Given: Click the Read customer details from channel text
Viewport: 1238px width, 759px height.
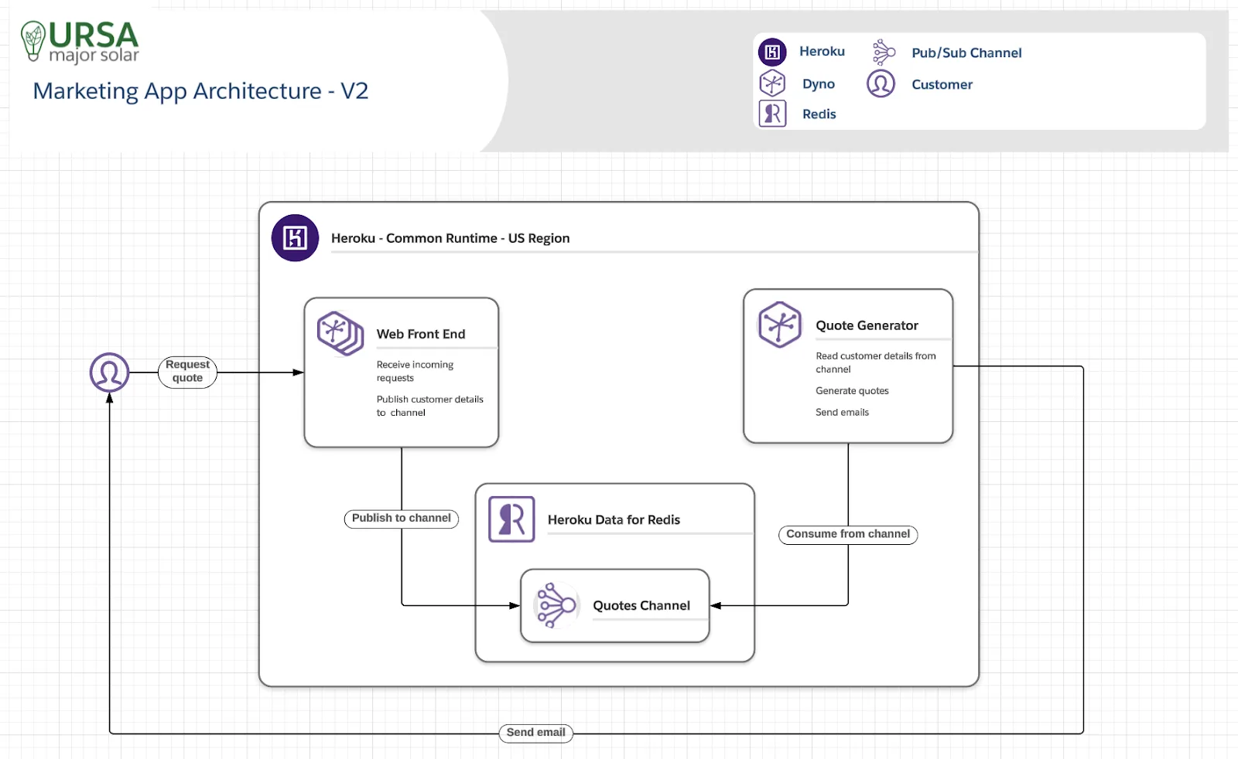Looking at the screenshot, I should pyautogui.click(x=876, y=362).
